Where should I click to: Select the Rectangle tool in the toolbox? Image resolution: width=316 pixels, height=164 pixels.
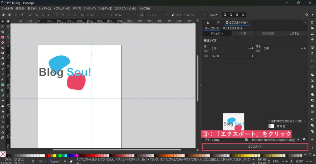tap(2, 37)
